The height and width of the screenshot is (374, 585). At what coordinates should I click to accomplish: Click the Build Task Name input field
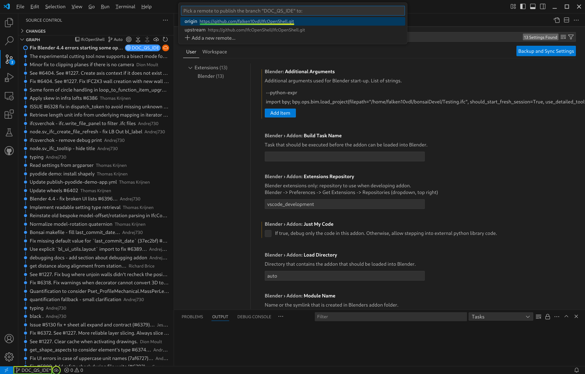click(x=345, y=157)
